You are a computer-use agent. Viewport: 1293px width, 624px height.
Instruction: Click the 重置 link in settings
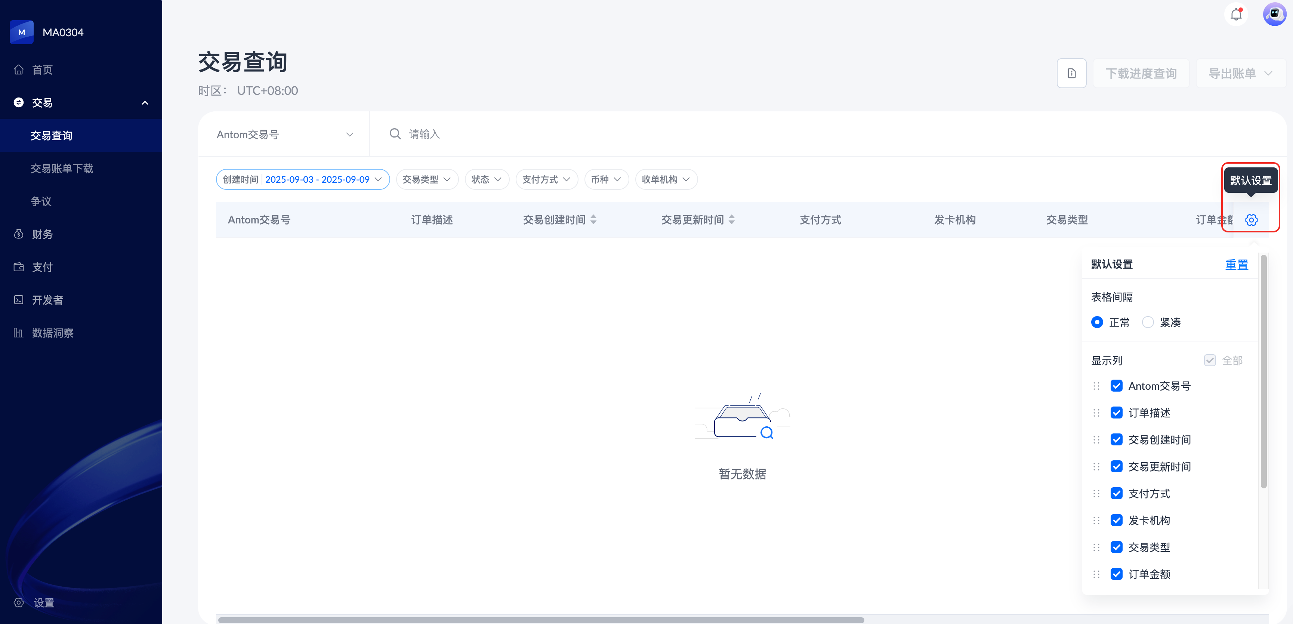click(x=1236, y=265)
